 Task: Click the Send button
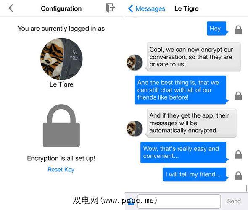click(x=234, y=201)
